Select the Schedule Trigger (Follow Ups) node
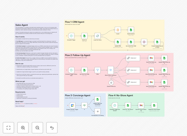The width and height of the screenshot is (187, 136). point(71,70)
